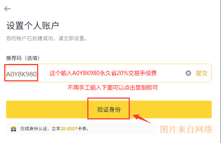Click the 您的账户已创建成功 subtitle text

[x=47, y=38]
